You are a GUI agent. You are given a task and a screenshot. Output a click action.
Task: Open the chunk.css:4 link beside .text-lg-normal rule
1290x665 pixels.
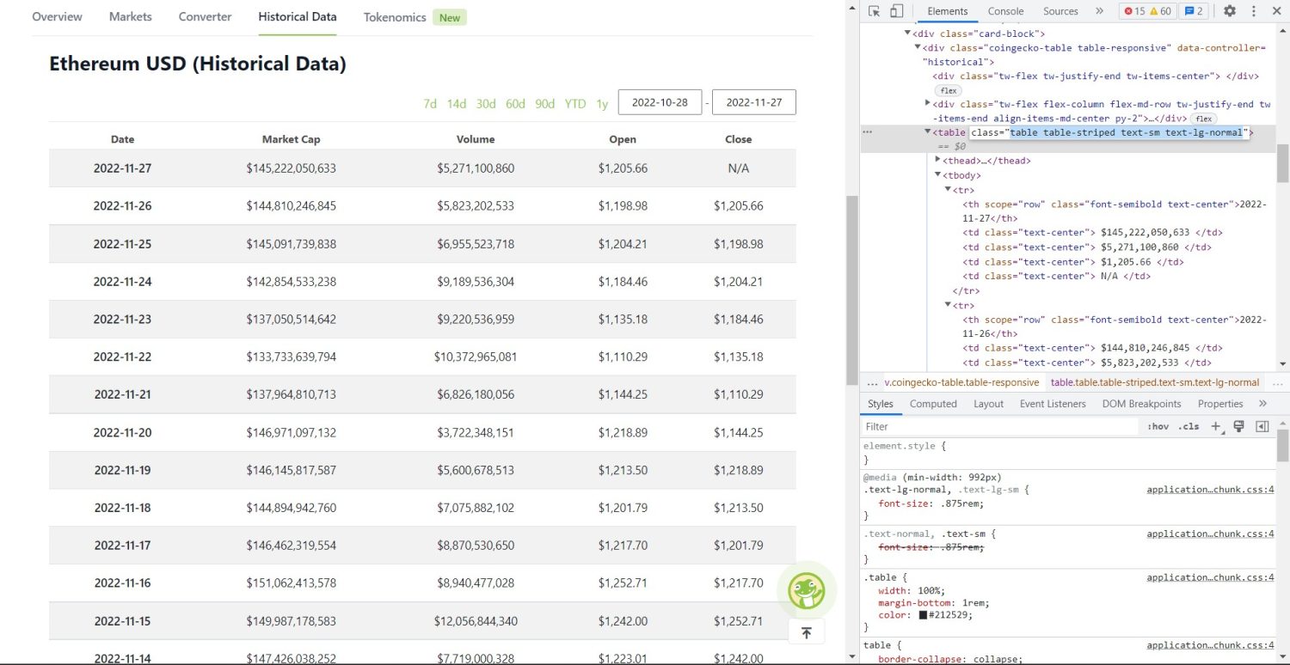coord(1210,490)
